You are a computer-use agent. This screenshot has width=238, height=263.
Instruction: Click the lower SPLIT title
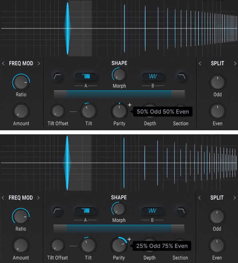[217, 198]
